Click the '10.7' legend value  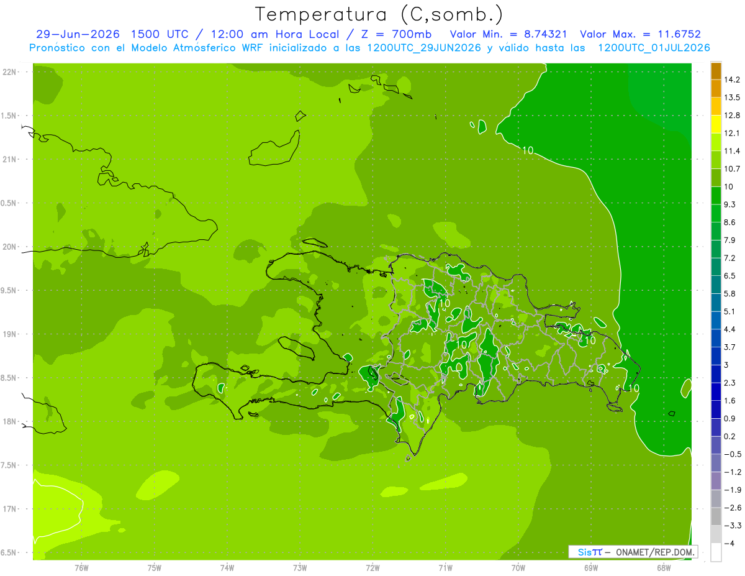tap(731, 169)
